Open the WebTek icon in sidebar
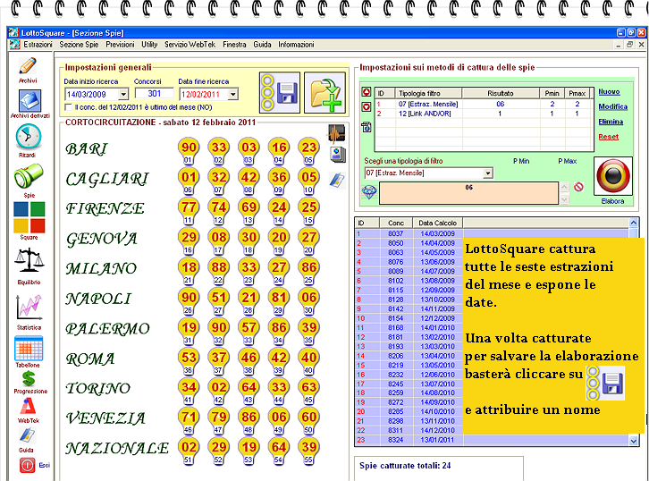This screenshot has height=481, width=649. point(29,407)
